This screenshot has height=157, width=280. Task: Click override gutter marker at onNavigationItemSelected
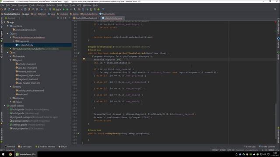(79, 53)
